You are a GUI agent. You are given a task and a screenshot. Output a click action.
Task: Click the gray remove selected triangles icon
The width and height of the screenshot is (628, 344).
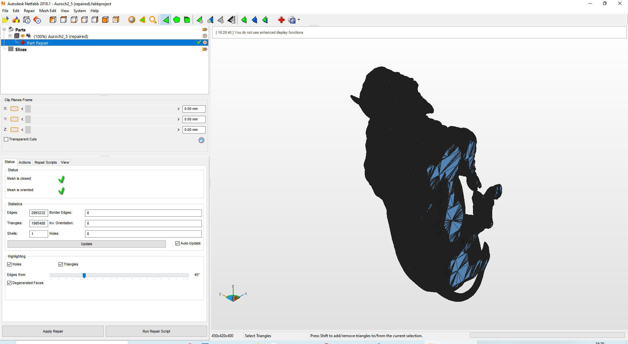221,20
